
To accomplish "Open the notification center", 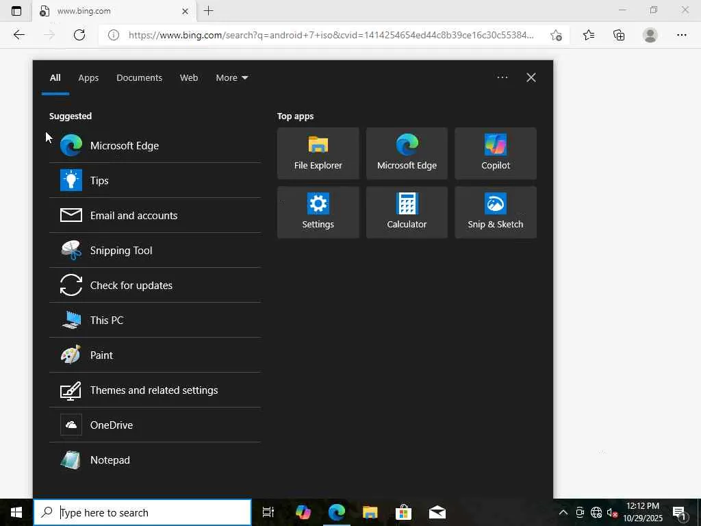I will click(679, 512).
